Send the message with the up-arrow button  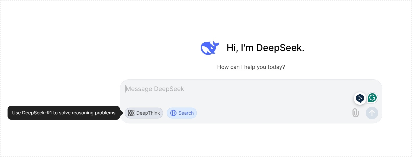(372, 113)
